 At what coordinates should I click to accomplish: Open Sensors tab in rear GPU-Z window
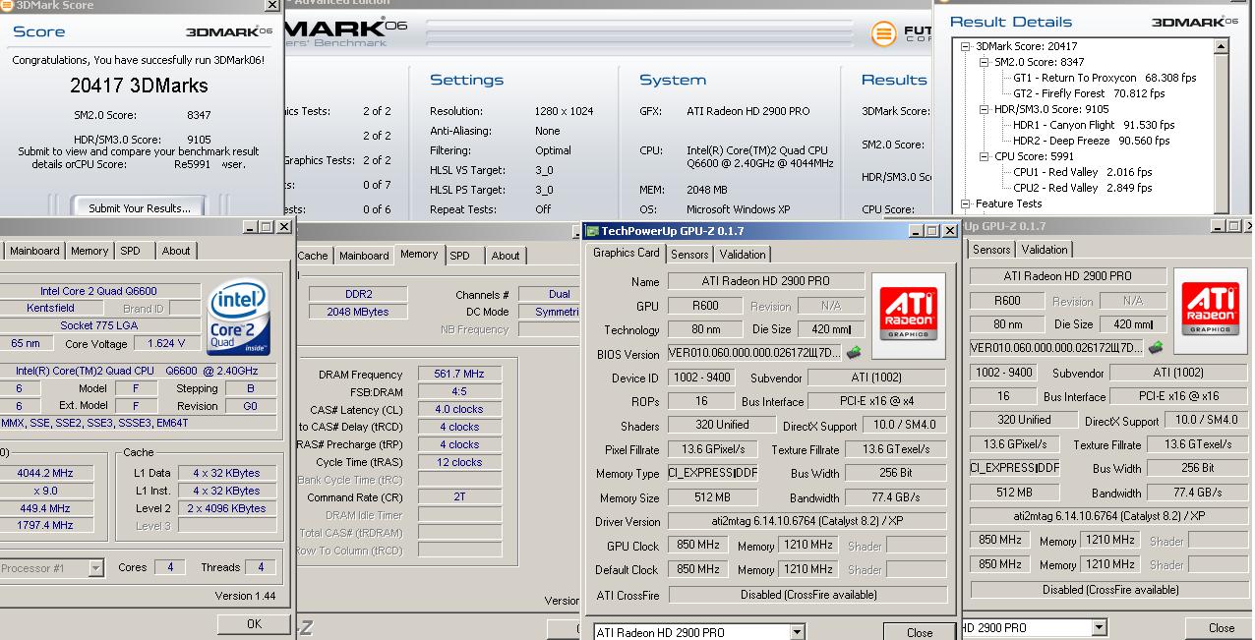[991, 250]
